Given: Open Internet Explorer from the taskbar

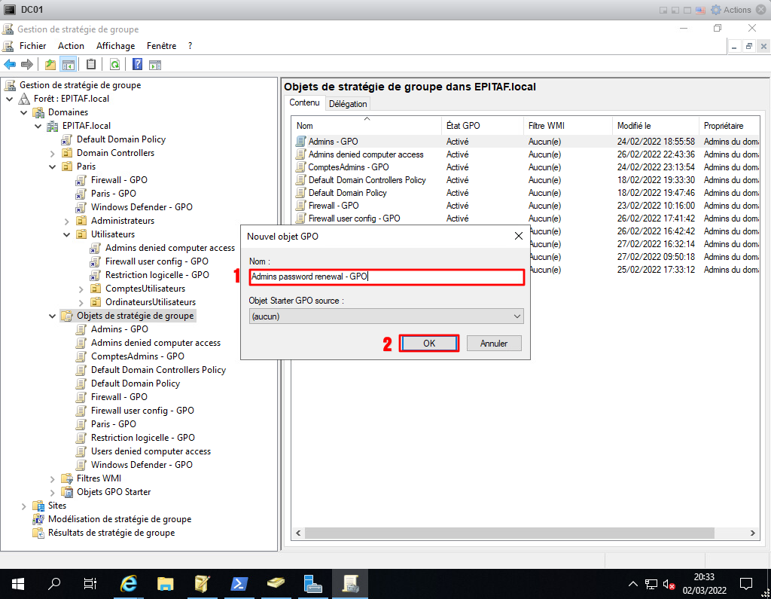Looking at the screenshot, I should click(129, 583).
